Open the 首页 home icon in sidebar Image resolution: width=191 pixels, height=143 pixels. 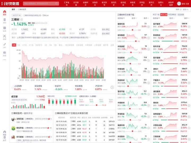tap(5, 12)
